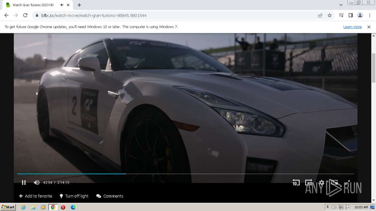Image resolution: width=376 pixels, height=211 pixels.
Task: Bookmark this page star
Action: point(330,15)
